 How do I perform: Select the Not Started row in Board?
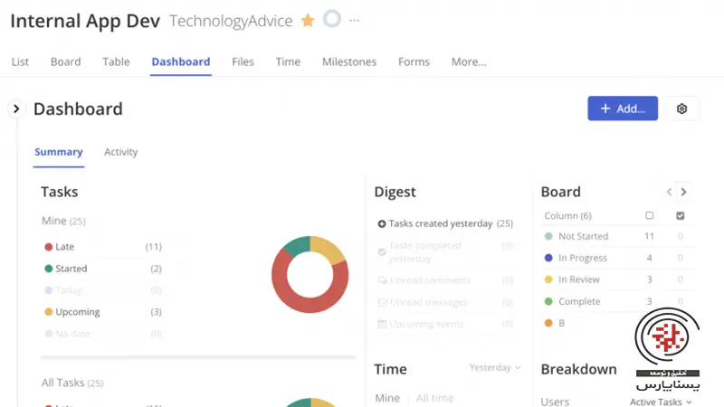tap(583, 236)
